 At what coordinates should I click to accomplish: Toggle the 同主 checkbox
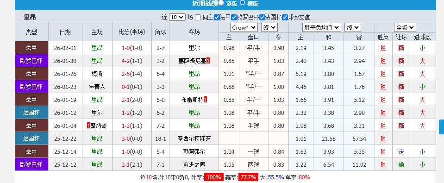coord(198,17)
